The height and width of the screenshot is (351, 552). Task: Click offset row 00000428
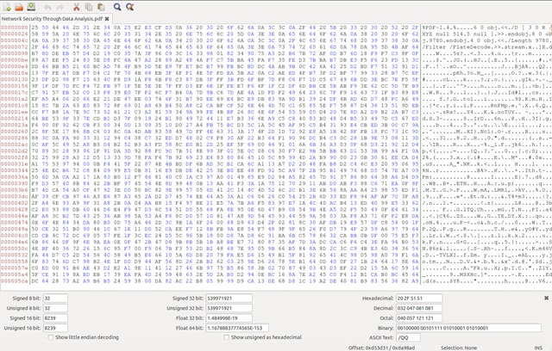click(x=15, y=209)
